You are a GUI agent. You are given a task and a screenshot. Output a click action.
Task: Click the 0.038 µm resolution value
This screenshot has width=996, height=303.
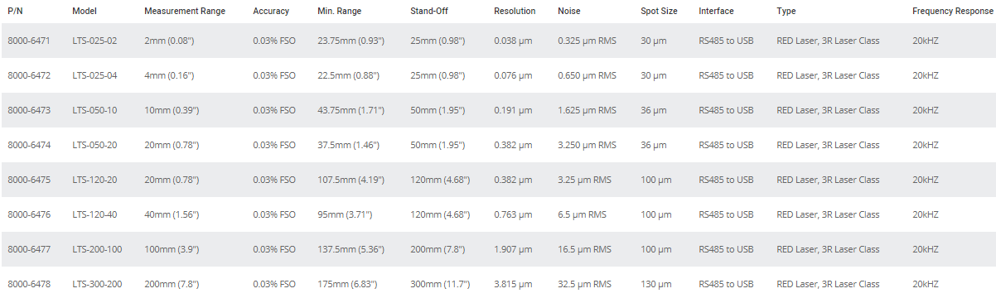(x=513, y=41)
